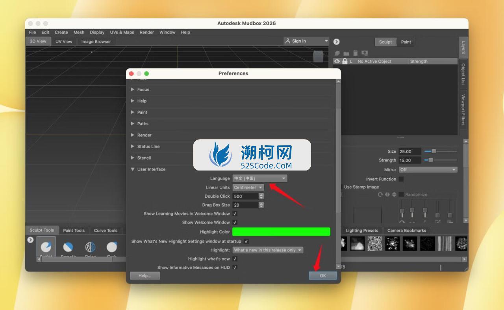Open the Language dropdown in Preferences
This screenshot has height=310, width=504.
tap(260, 178)
